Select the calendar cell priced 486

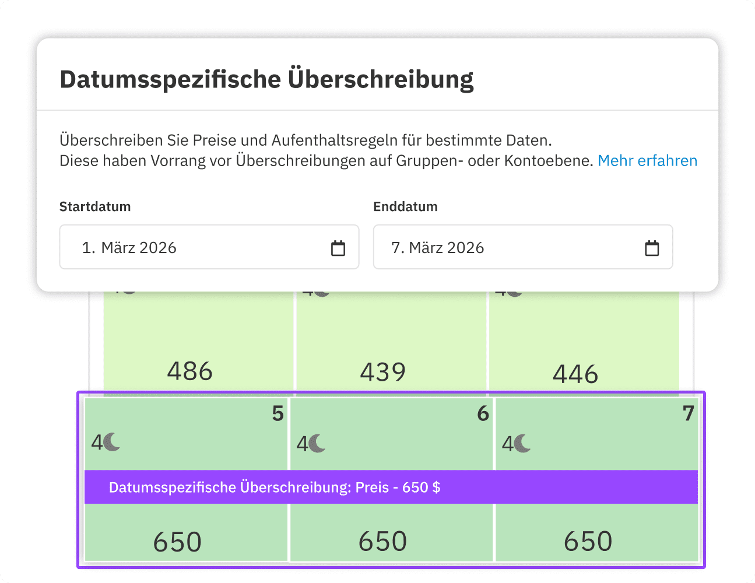(x=191, y=370)
